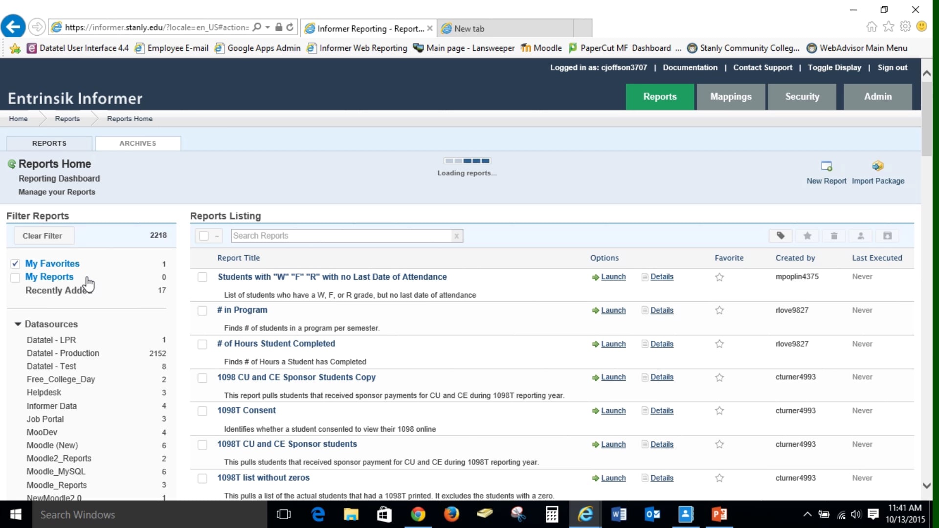Click the archive toolbar icon

(888, 236)
